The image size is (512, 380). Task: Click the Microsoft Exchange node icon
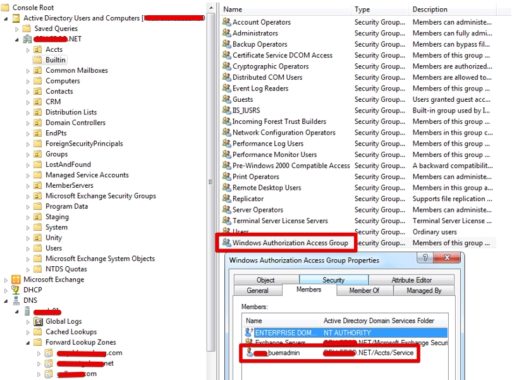point(16,279)
